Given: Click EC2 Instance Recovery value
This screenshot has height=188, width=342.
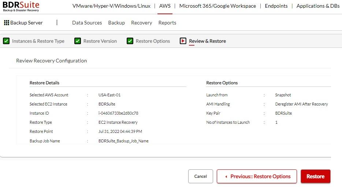Looking at the screenshot, I should pos(118,122).
